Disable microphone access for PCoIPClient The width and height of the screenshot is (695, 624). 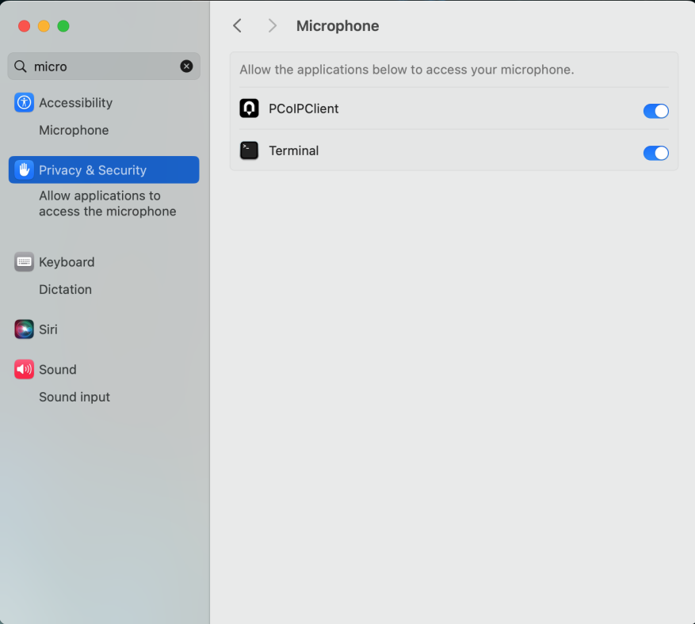pyautogui.click(x=656, y=111)
